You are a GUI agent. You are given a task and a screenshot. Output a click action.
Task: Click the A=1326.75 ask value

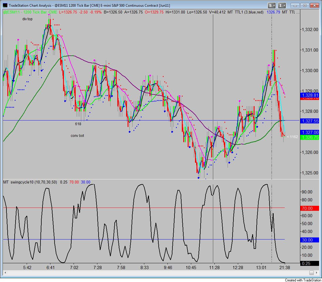(133, 12)
